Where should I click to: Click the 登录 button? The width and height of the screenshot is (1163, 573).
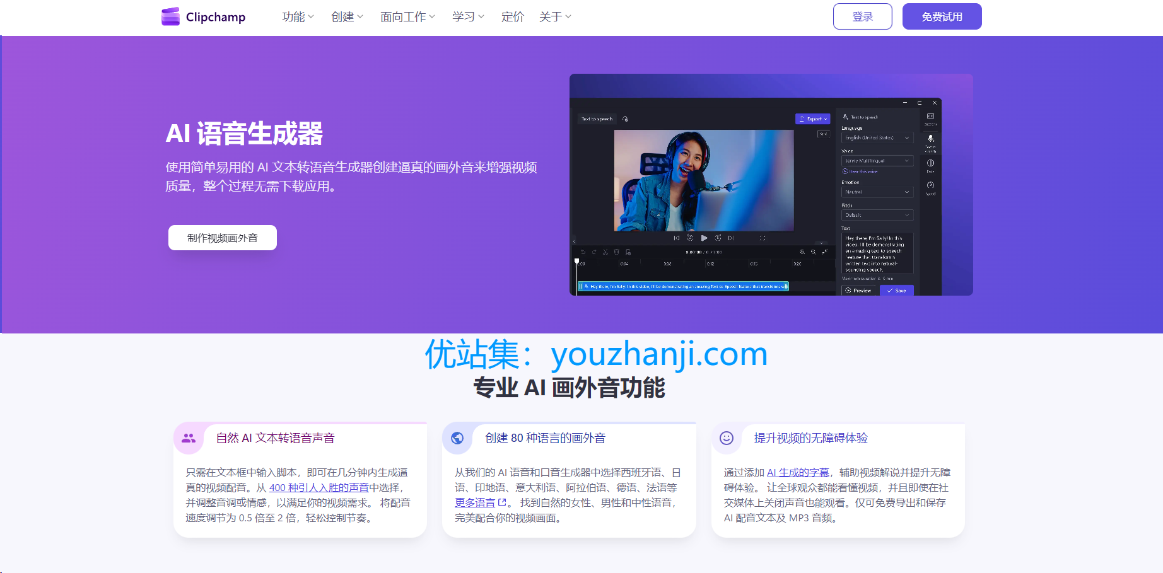[x=863, y=16]
